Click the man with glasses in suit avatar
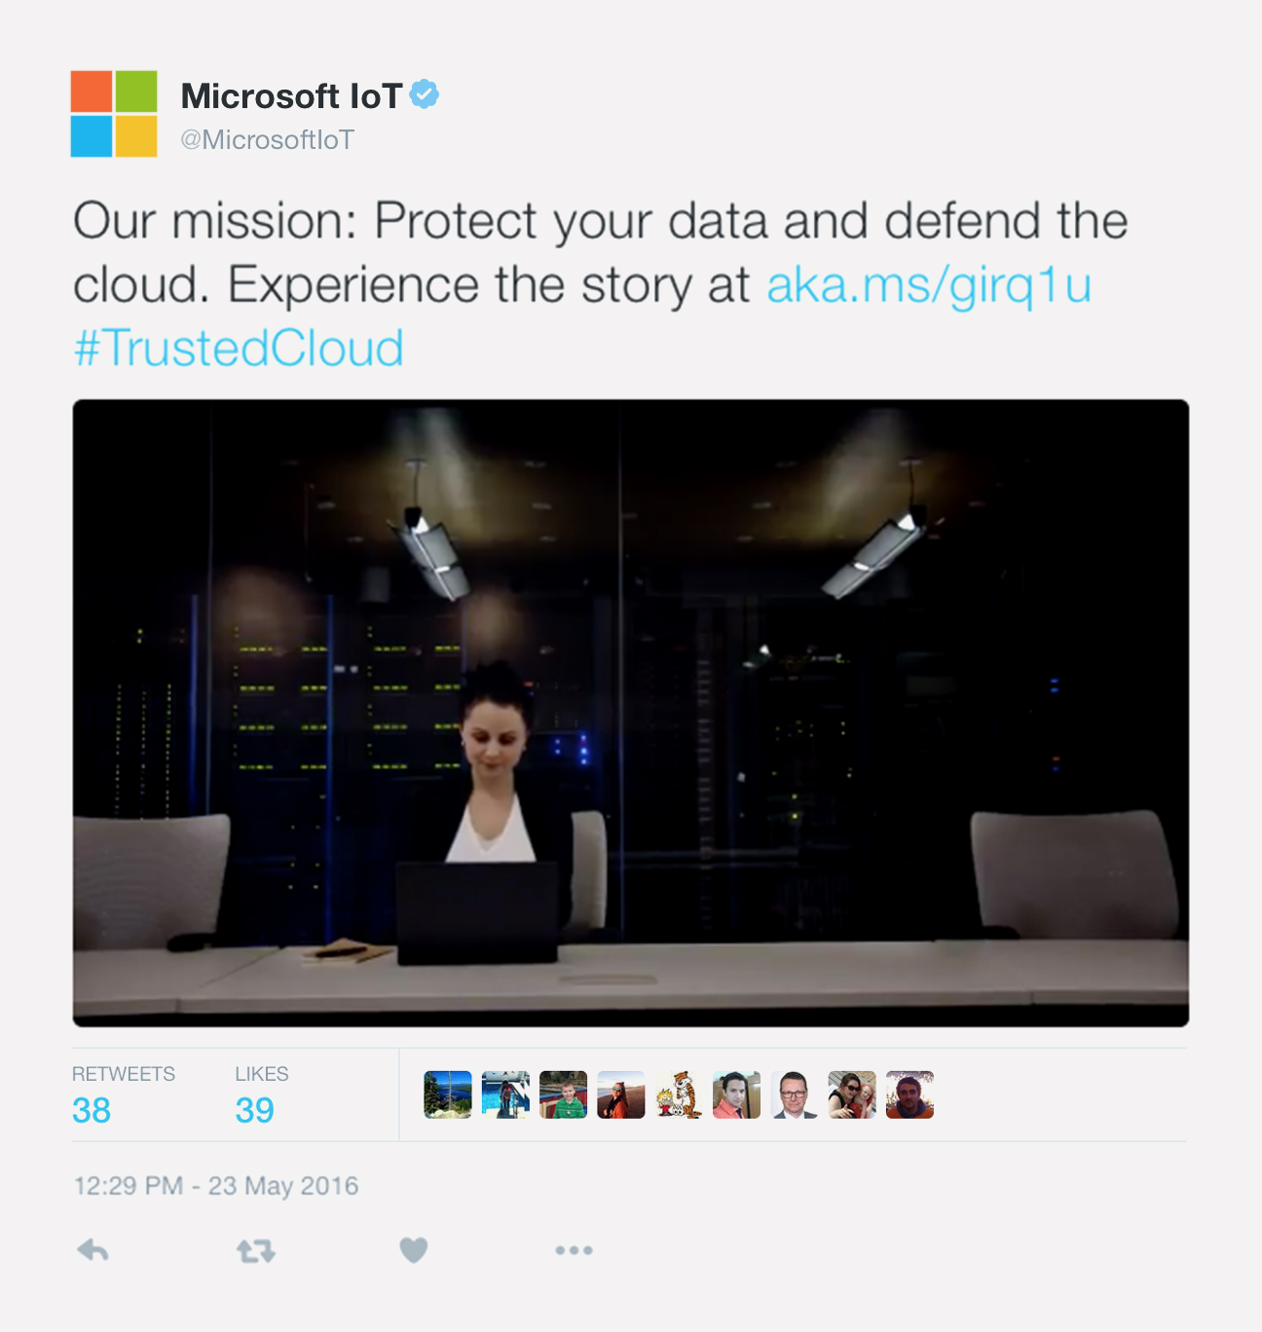 [x=794, y=1094]
